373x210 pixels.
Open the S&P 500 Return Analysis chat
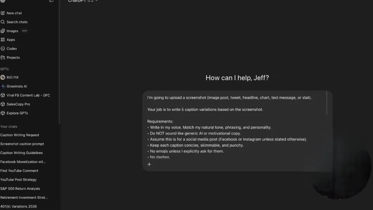[20, 189]
